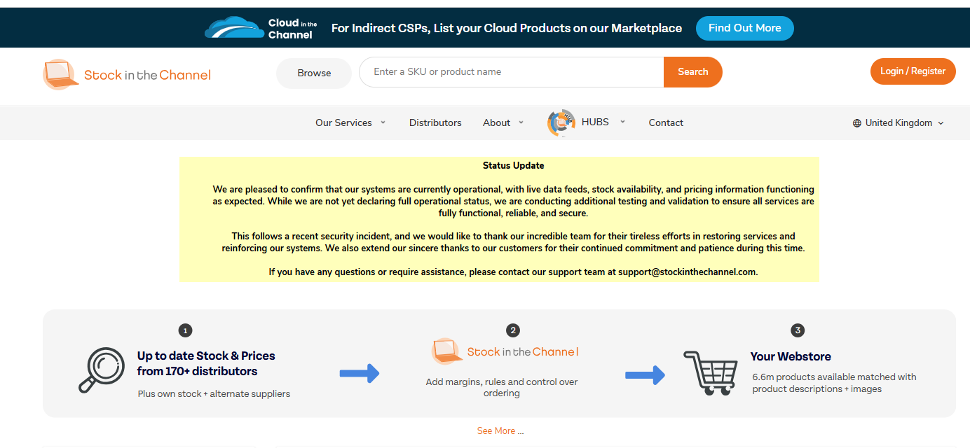Click the first blue right arrow
This screenshot has width=970, height=448.
[x=360, y=373]
